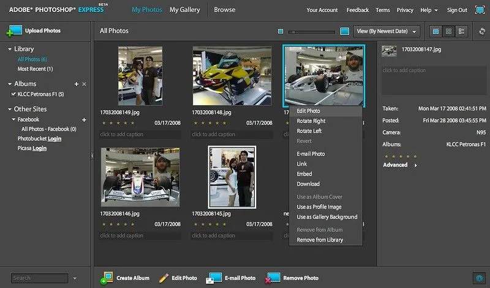
Task: Click the E-mail Photo icon in bottom bar
Action: [214, 278]
